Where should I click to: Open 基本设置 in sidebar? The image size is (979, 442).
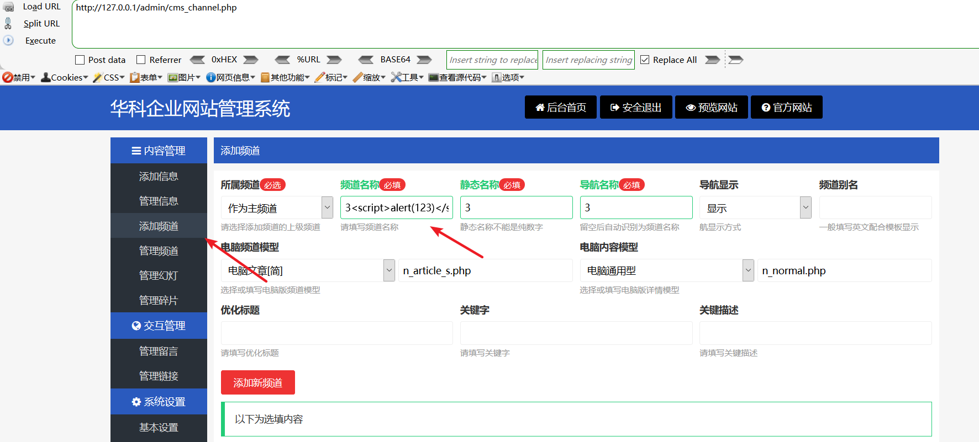[159, 427]
